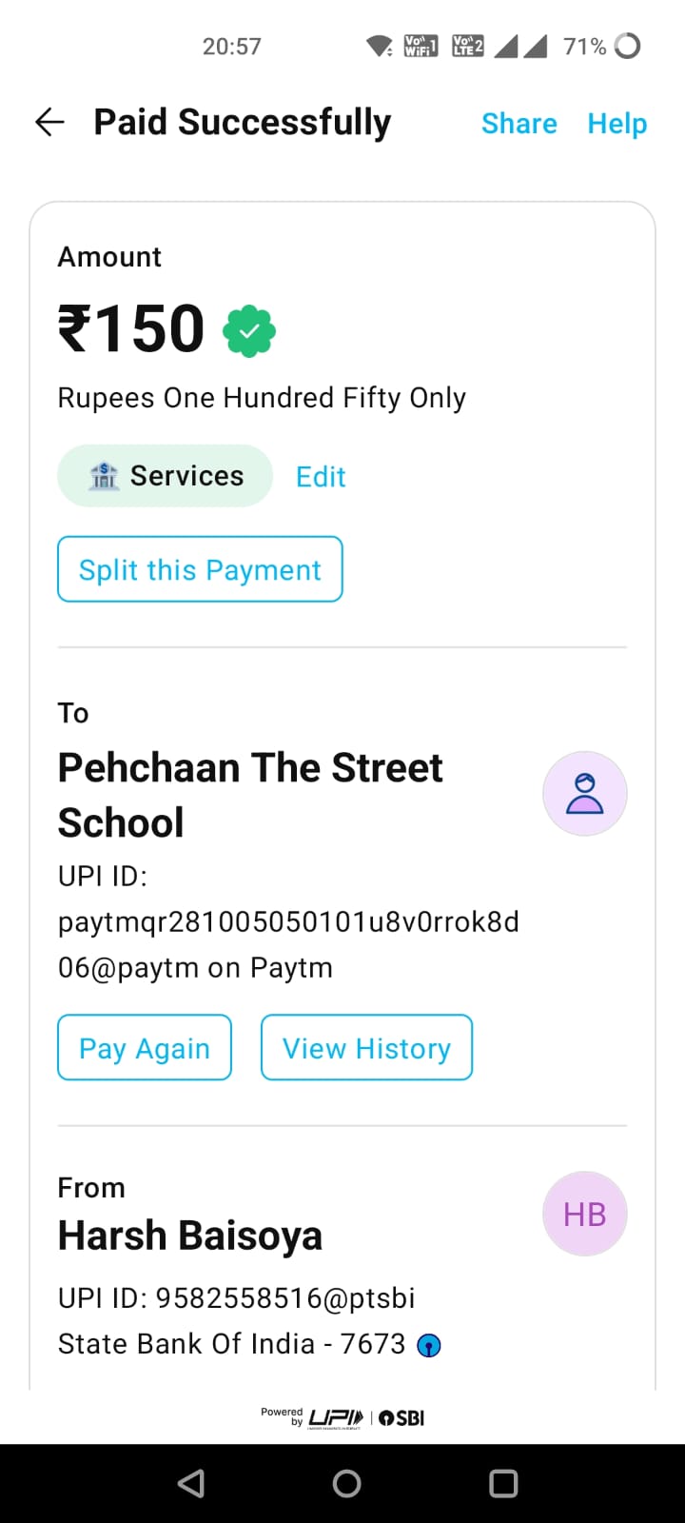Open the payee profile avatar icon
The height and width of the screenshot is (1523, 685).
(584, 794)
